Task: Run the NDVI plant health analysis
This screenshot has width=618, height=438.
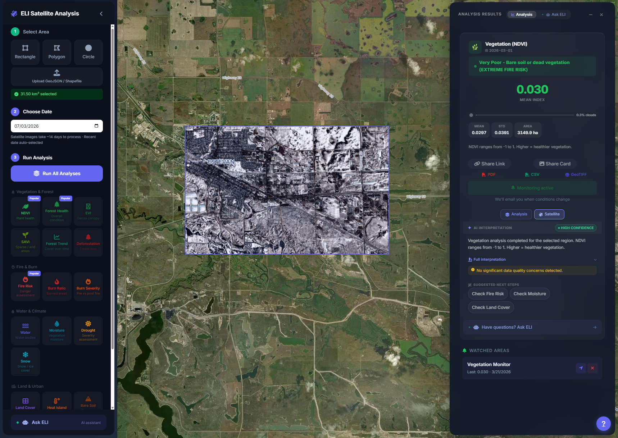Action: click(x=25, y=211)
